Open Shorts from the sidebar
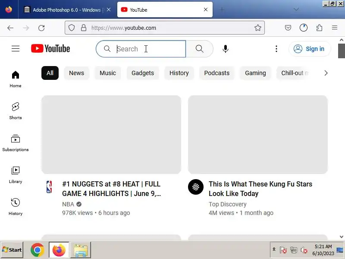 click(x=16, y=111)
